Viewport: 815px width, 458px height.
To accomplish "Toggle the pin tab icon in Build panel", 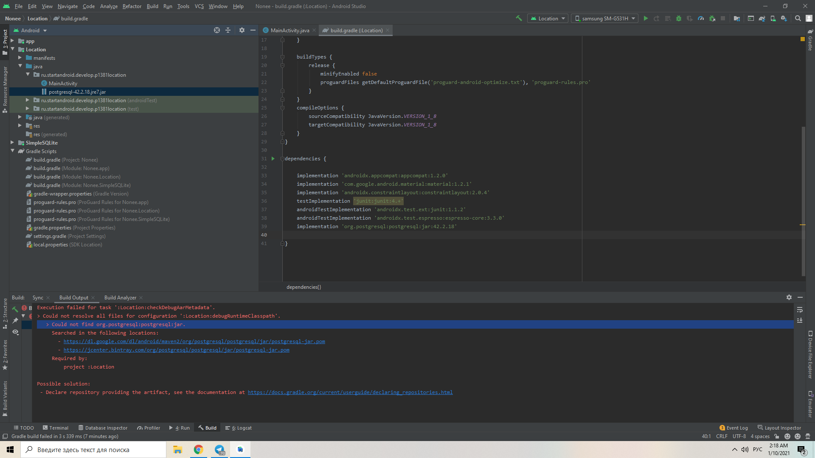I will 15,321.
